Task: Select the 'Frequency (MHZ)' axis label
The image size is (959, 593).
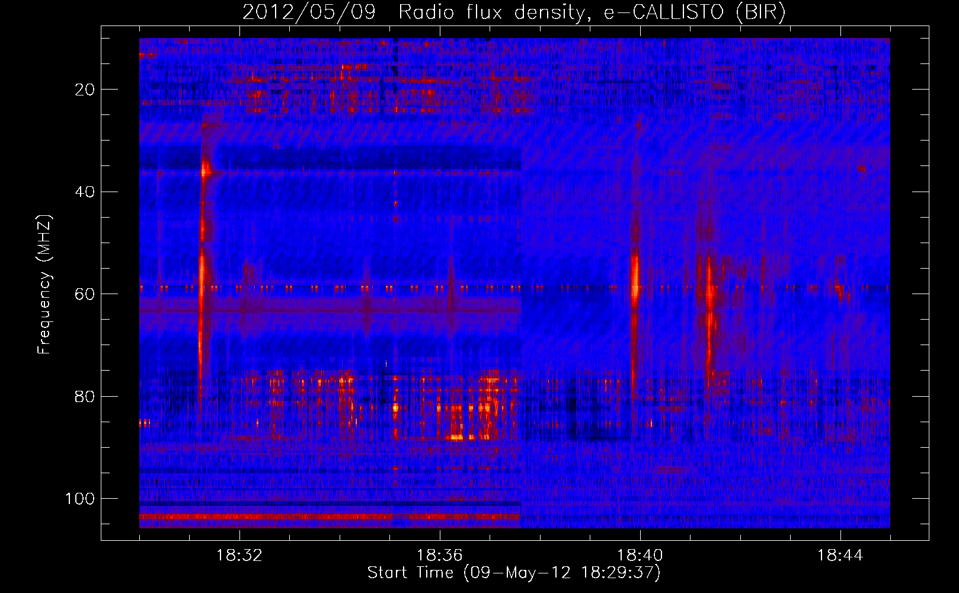Action: pos(44,284)
